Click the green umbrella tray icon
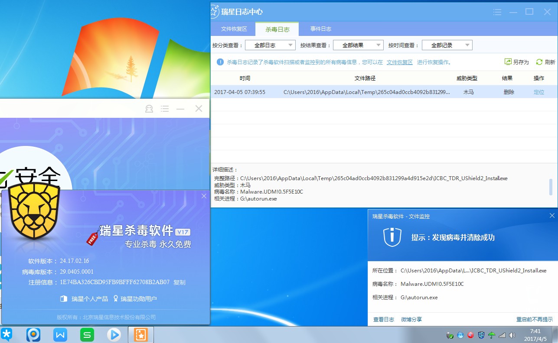The height and width of the screenshot is (343, 558). point(492,335)
